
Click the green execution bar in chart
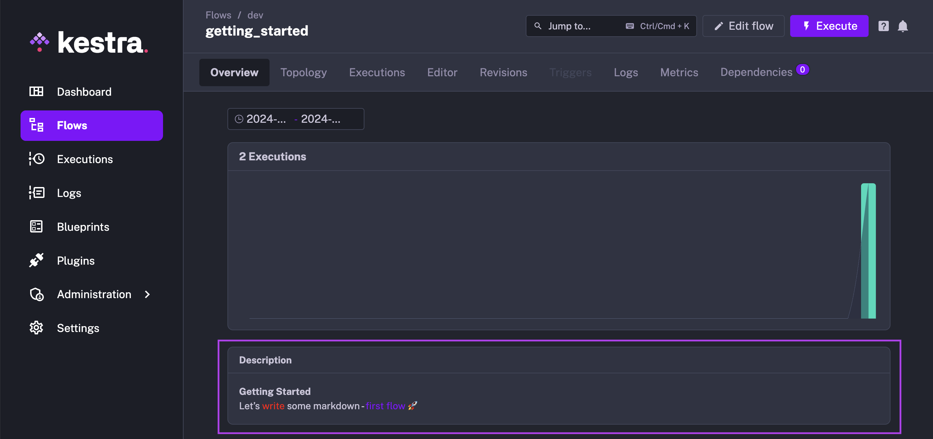868,251
